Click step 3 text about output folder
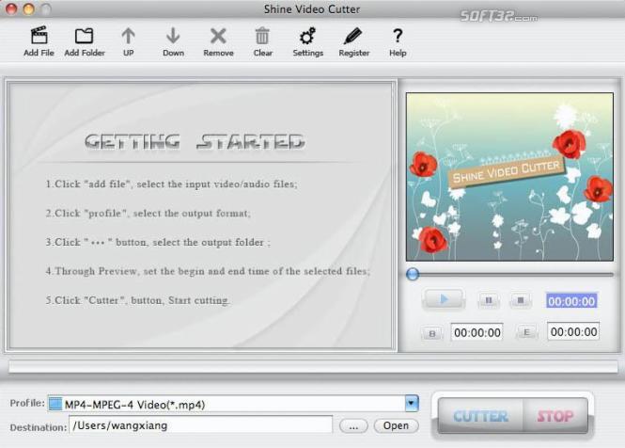625x448 pixels. 158,243
